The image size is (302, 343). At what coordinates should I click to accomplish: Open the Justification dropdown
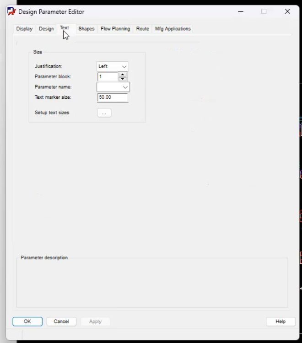[113, 66]
